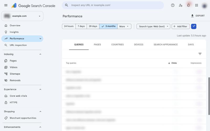Open the account profile avatar

204,6
